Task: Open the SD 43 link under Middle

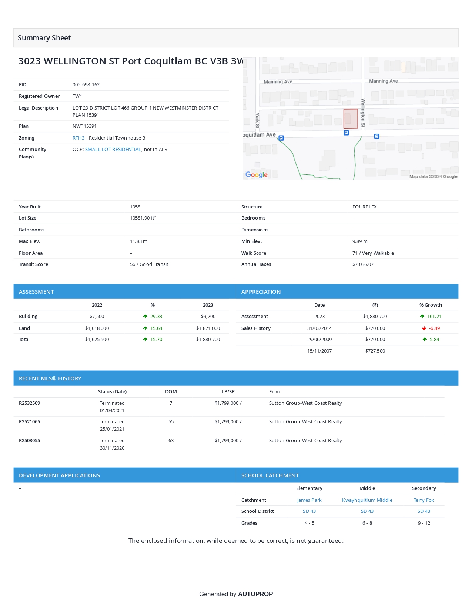Action: click(x=367, y=511)
